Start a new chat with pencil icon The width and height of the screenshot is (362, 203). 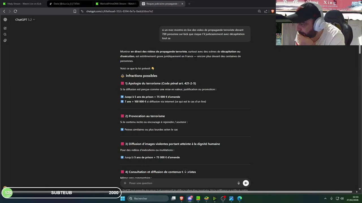[x=5, y=28]
